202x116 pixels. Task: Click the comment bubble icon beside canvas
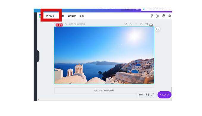click(157, 29)
